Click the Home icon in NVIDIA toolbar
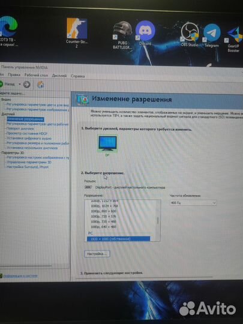Image resolution: width=243 pixels, height=324 pixels. tap(41, 85)
